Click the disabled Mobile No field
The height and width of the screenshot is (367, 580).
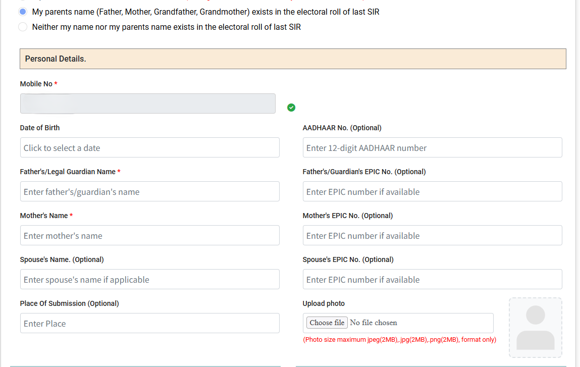pyautogui.click(x=147, y=103)
